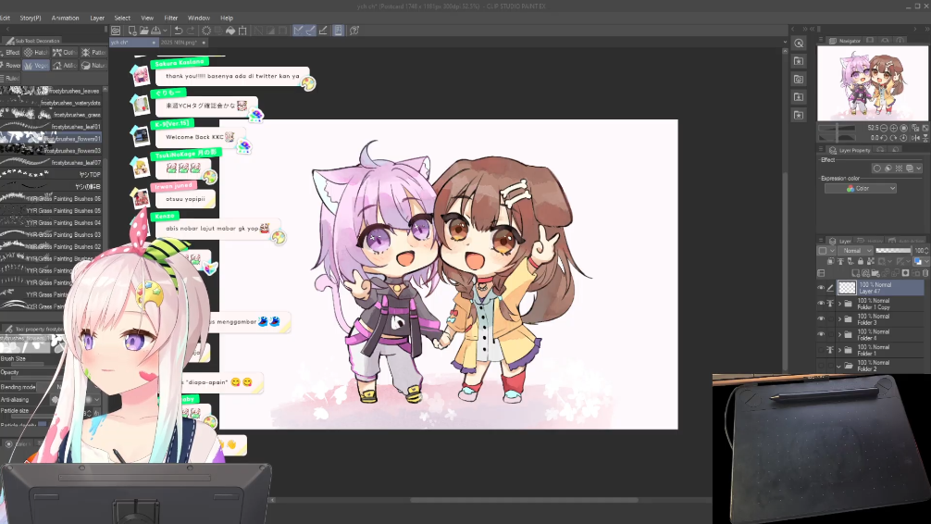Click the Navigator zoom slider
Viewport: 931px width, 524px height.
837,128
